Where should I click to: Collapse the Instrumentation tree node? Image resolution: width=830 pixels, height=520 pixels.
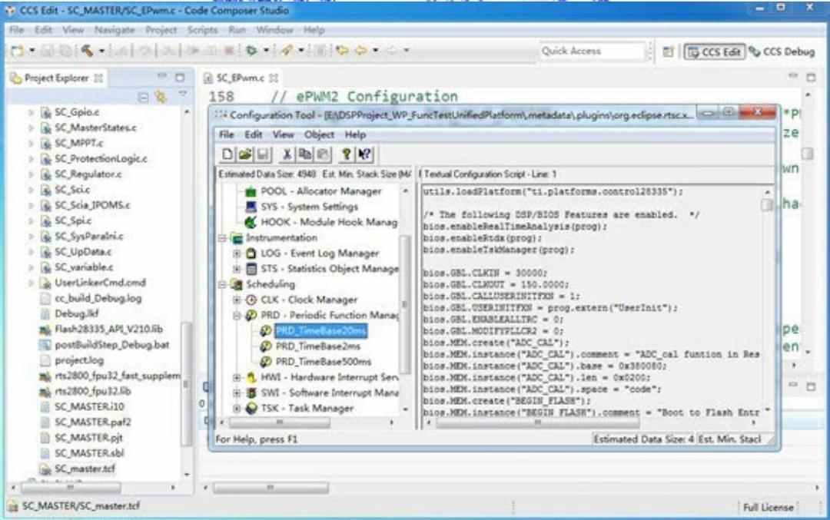pyautogui.click(x=222, y=239)
